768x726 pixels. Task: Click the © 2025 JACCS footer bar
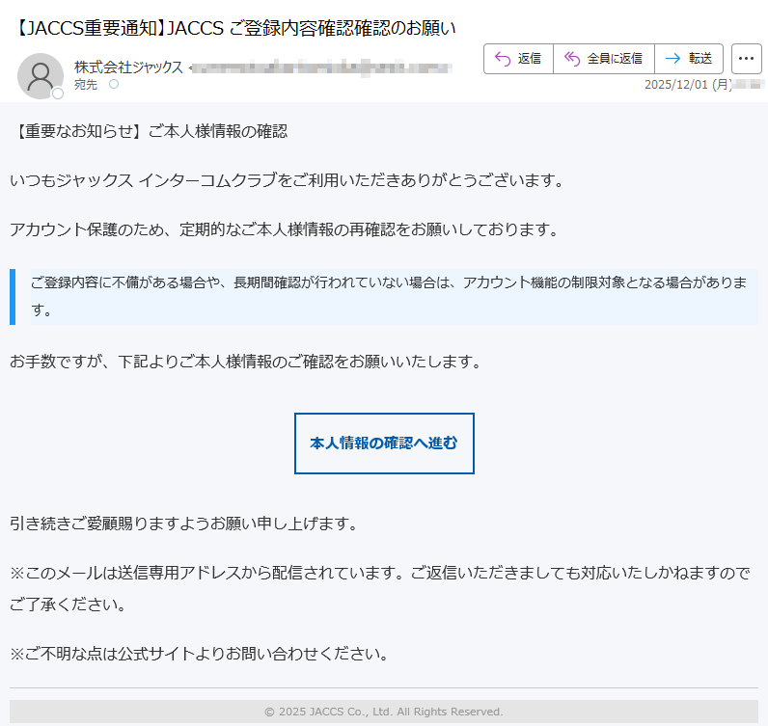point(384,712)
